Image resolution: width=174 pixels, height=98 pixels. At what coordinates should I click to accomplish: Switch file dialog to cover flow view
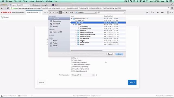(x=66, y=13)
